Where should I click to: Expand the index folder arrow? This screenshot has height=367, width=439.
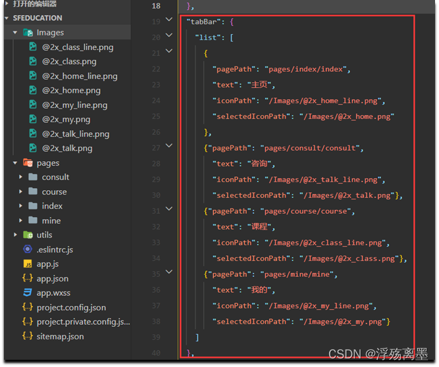coord(20,206)
